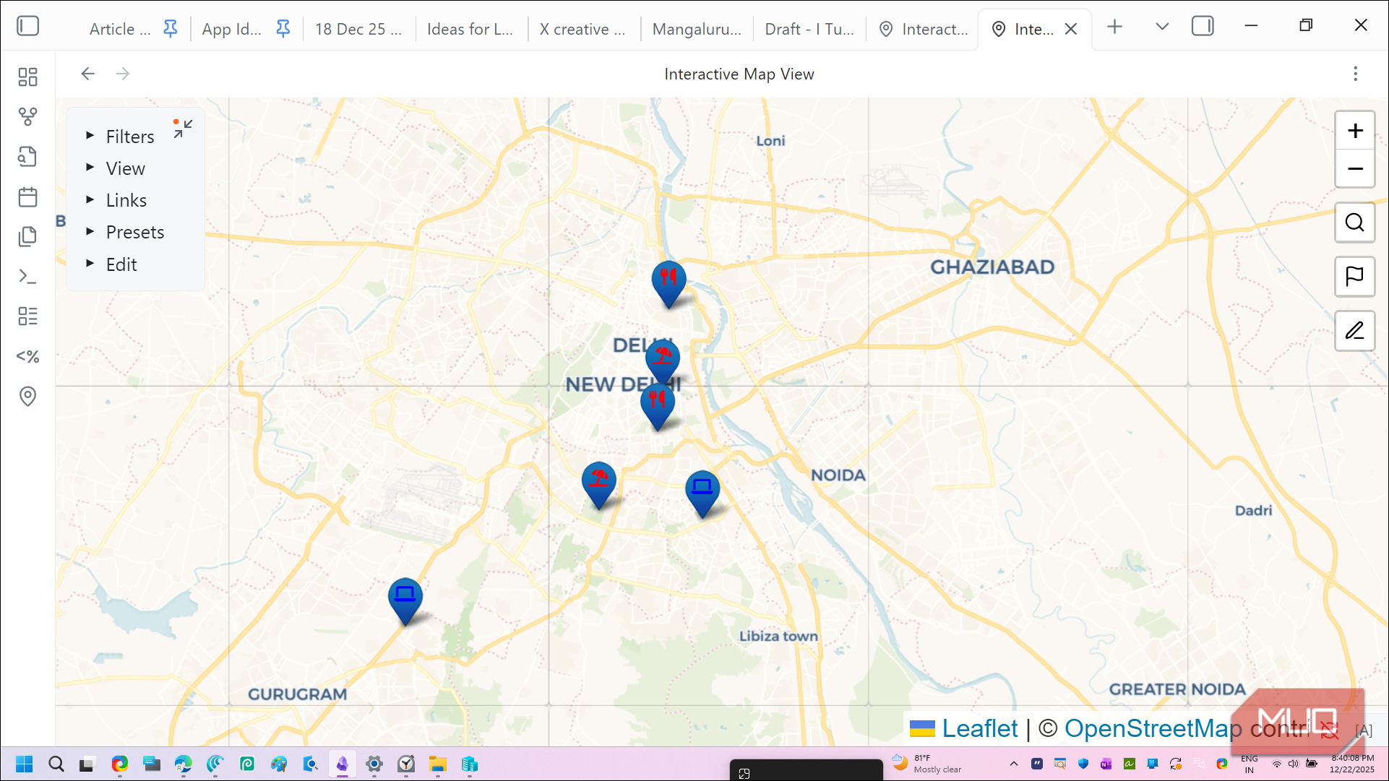Open the Windows Start menu
The image size is (1389, 781).
(x=25, y=764)
